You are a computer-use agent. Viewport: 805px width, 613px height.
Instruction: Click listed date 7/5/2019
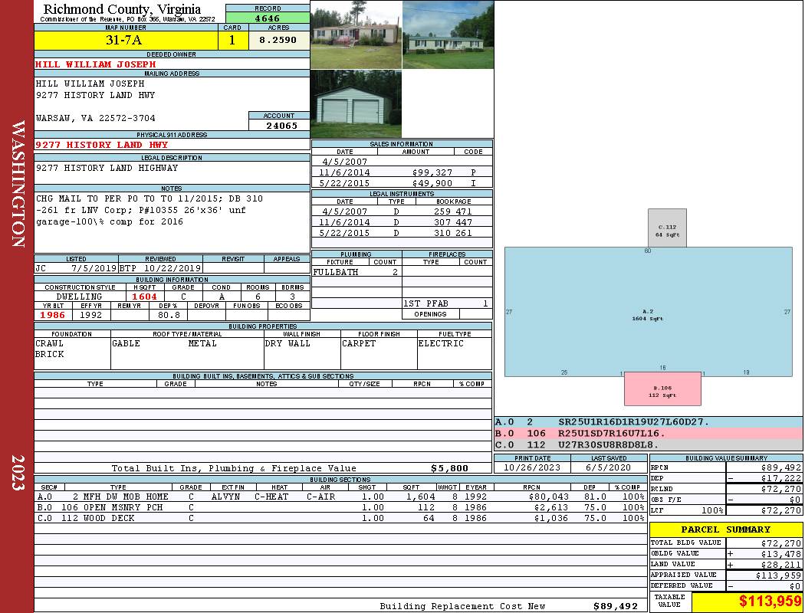(94, 268)
